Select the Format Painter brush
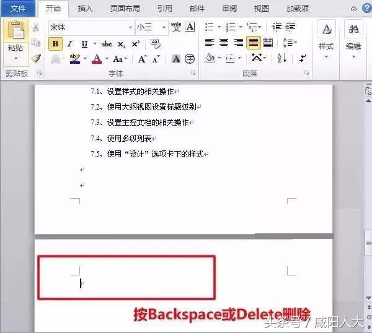372x333 pixels. (x=36, y=59)
